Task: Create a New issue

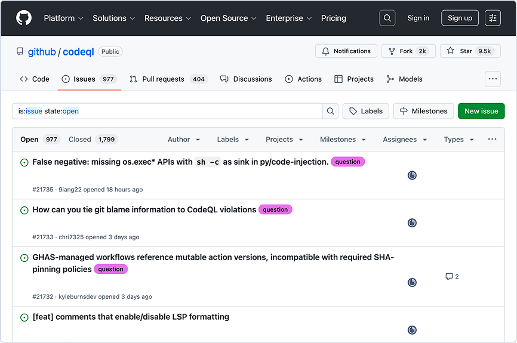Action: coord(481,111)
